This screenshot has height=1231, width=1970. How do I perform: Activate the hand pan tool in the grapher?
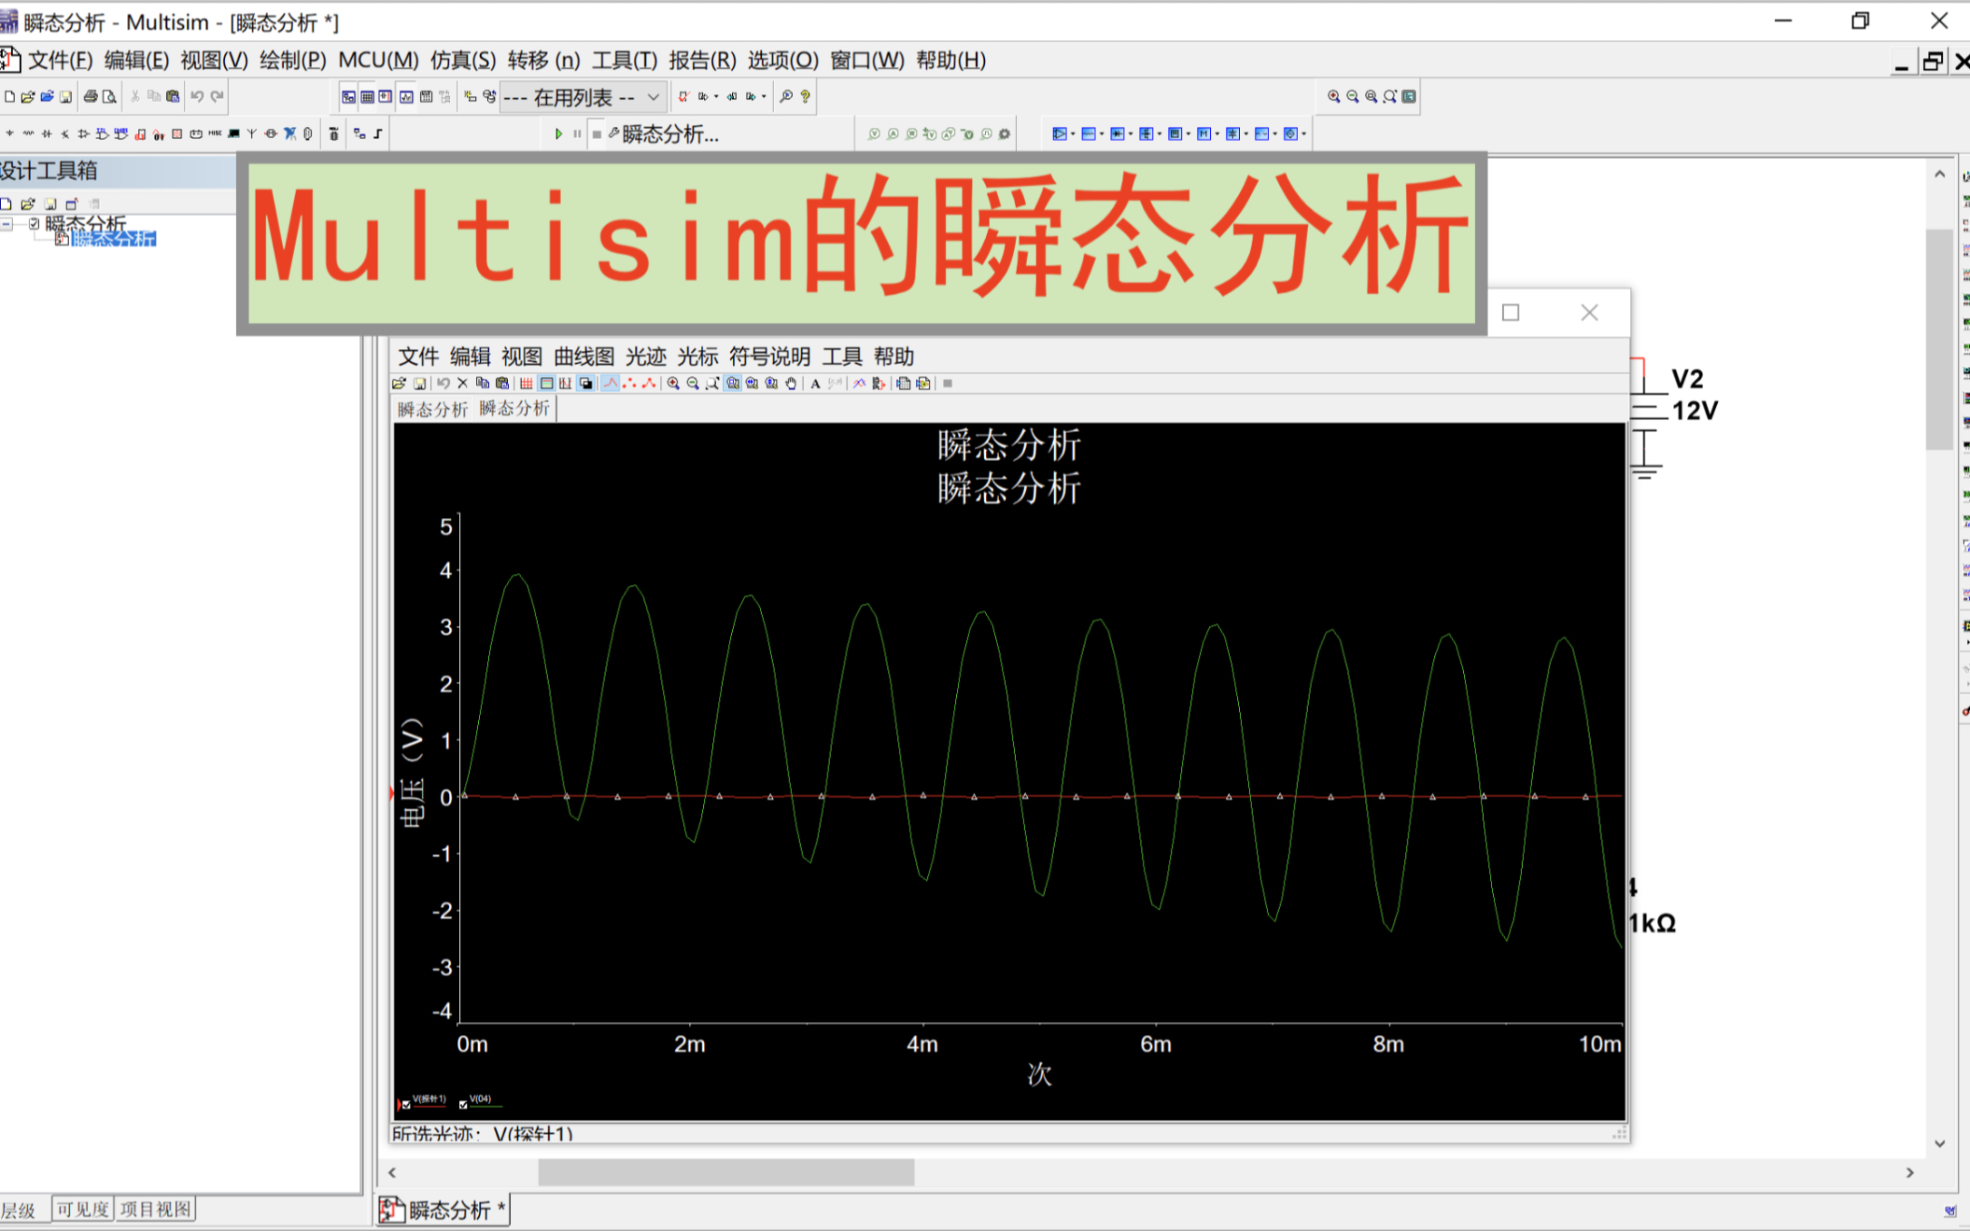coord(792,383)
